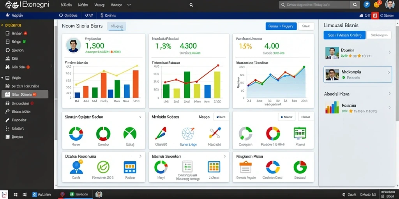Open the orange notification icon with badge
This screenshot has width=399, height=199.
[x=377, y=4]
